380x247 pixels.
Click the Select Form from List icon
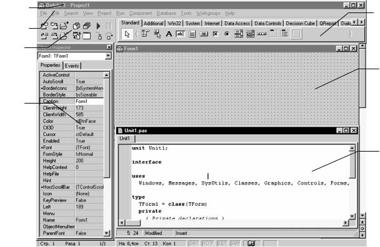click(x=86, y=26)
